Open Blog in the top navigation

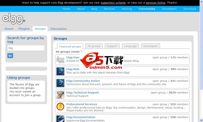94,9
